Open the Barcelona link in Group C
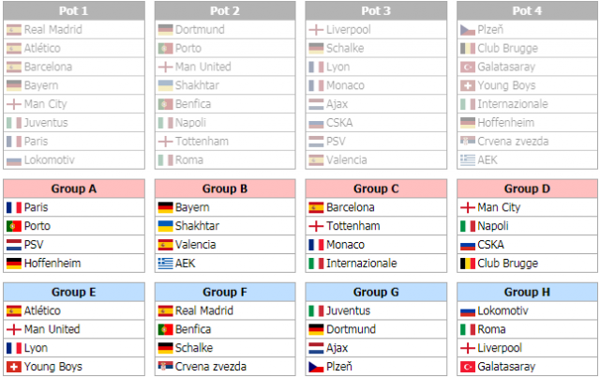 (x=350, y=207)
